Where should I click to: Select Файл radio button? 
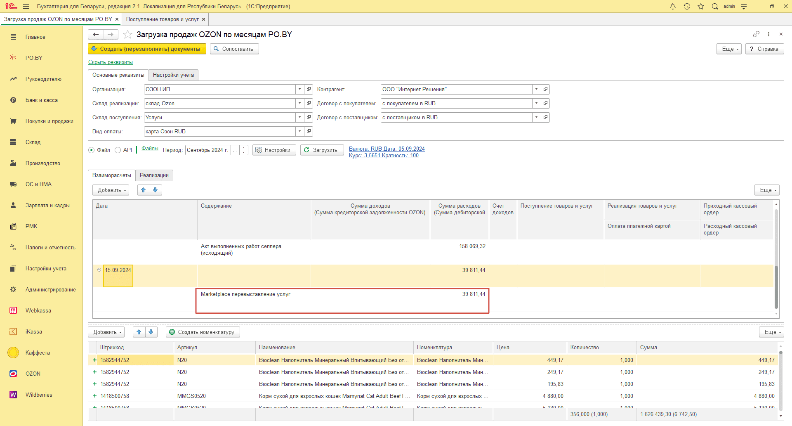click(92, 150)
